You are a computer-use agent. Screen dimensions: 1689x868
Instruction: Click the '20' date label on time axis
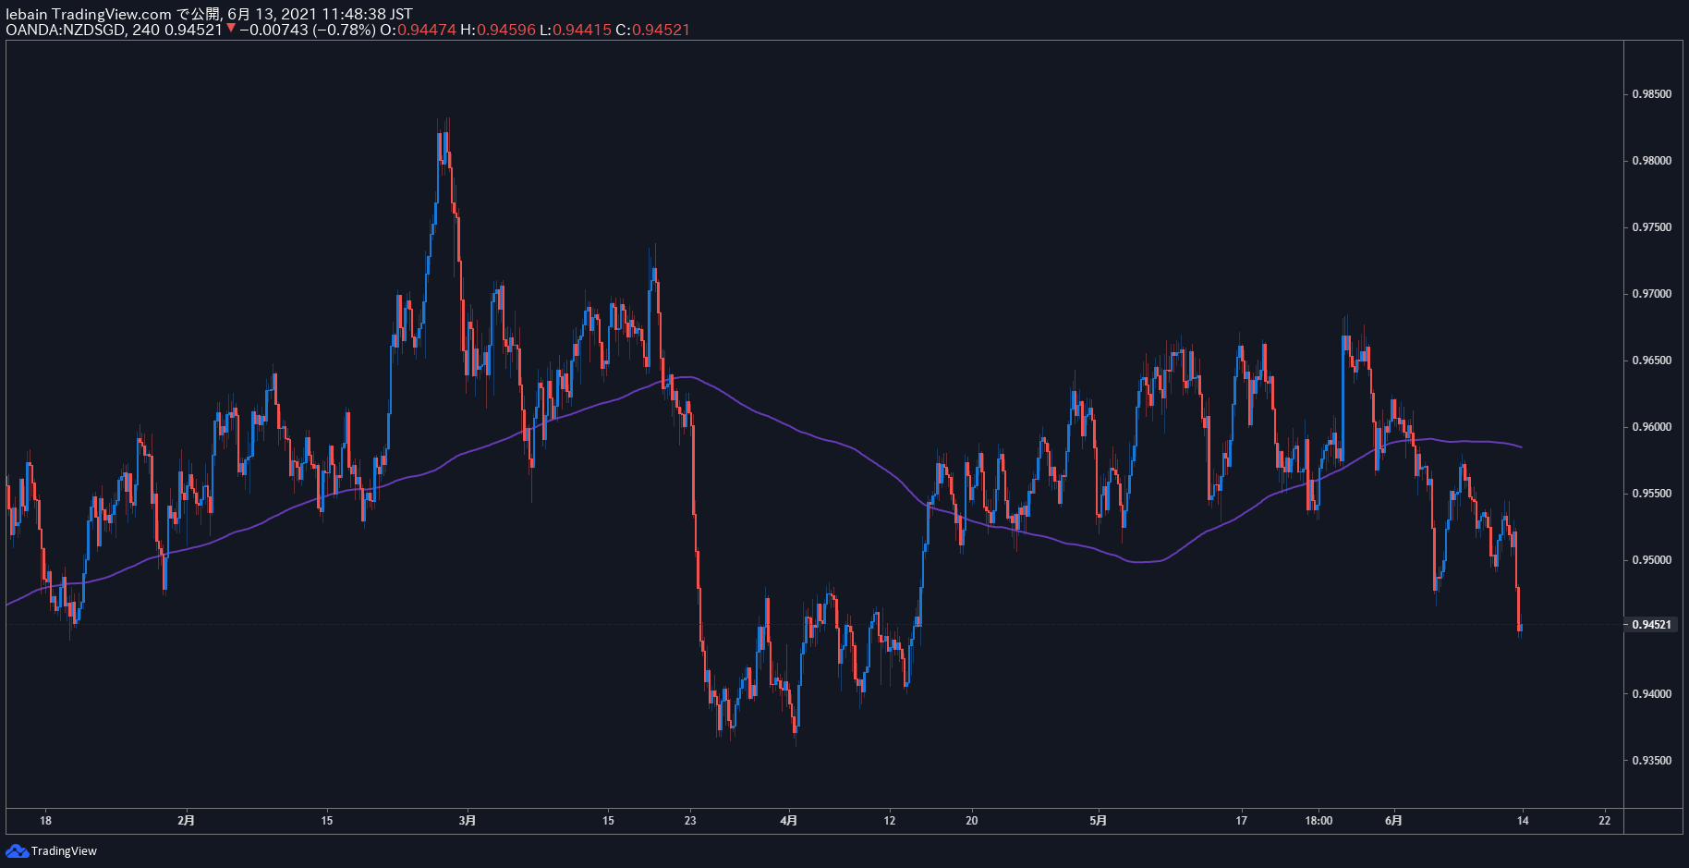pos(971,820)
